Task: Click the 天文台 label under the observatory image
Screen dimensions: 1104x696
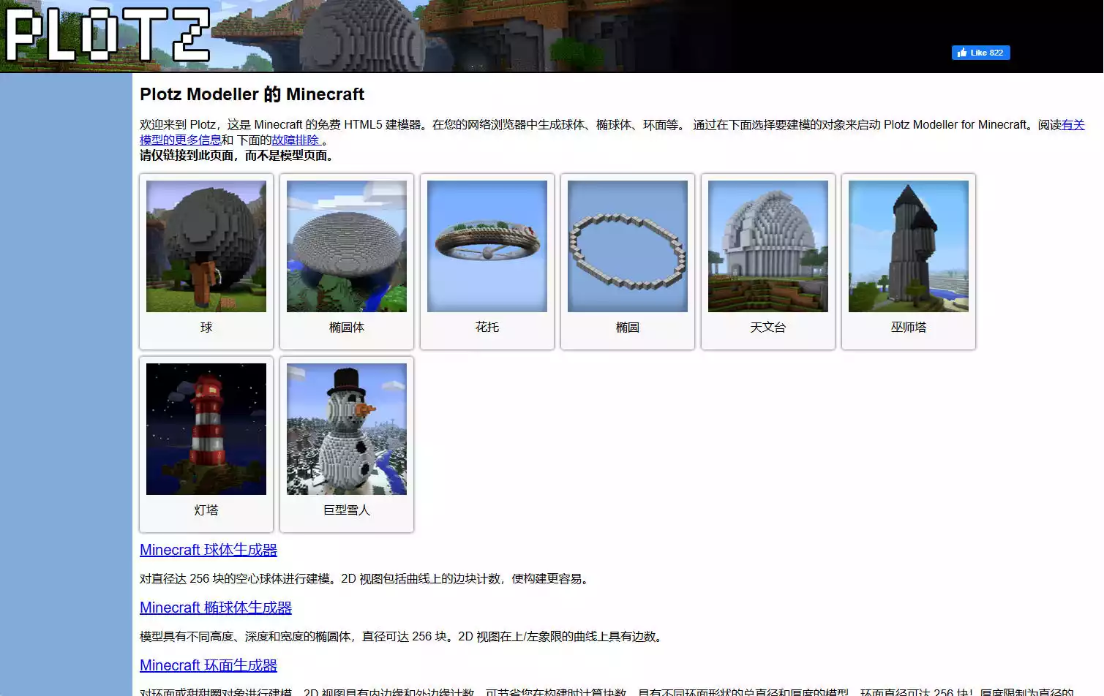Action: pyautogui.click(x=768, y=328)
